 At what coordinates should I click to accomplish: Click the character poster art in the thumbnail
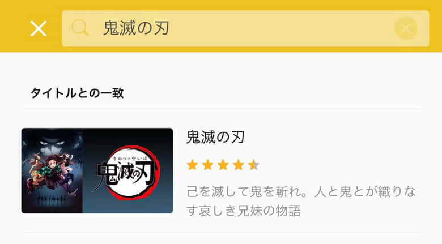[52, 170]
